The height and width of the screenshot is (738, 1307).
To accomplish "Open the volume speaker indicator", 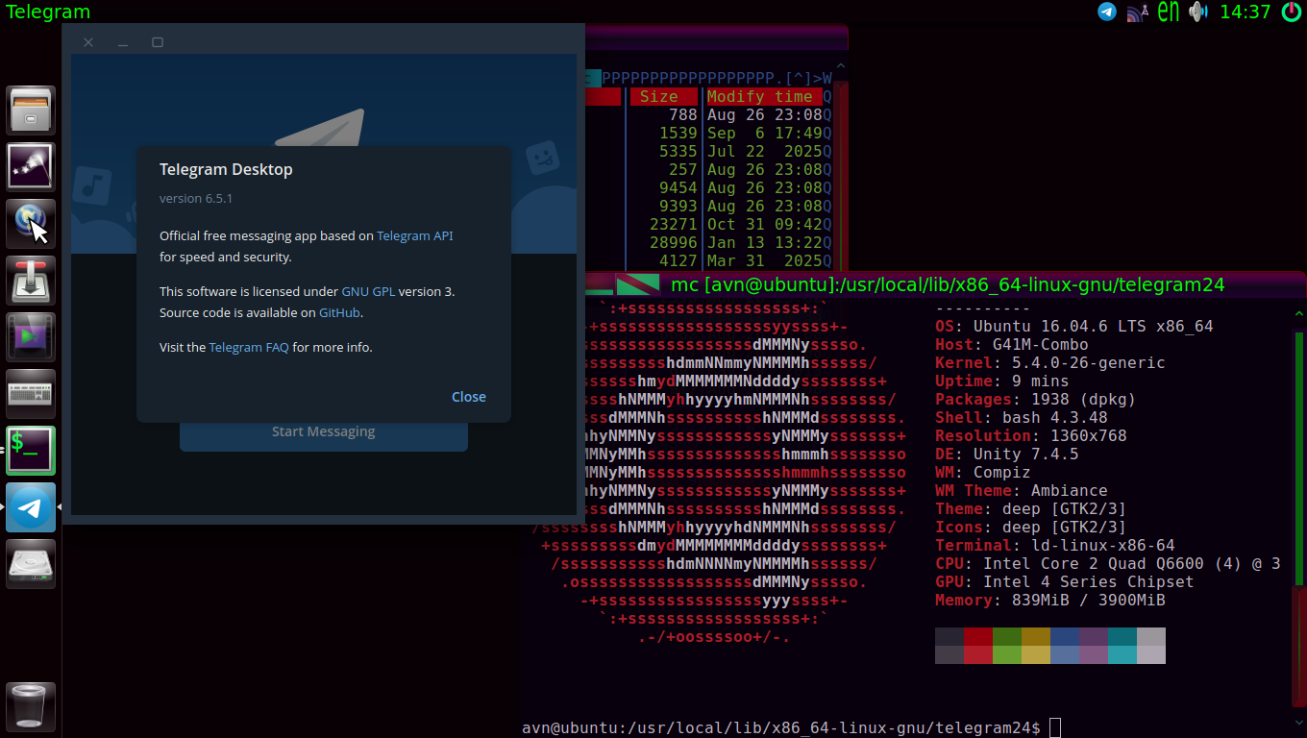I will 1197,12.
